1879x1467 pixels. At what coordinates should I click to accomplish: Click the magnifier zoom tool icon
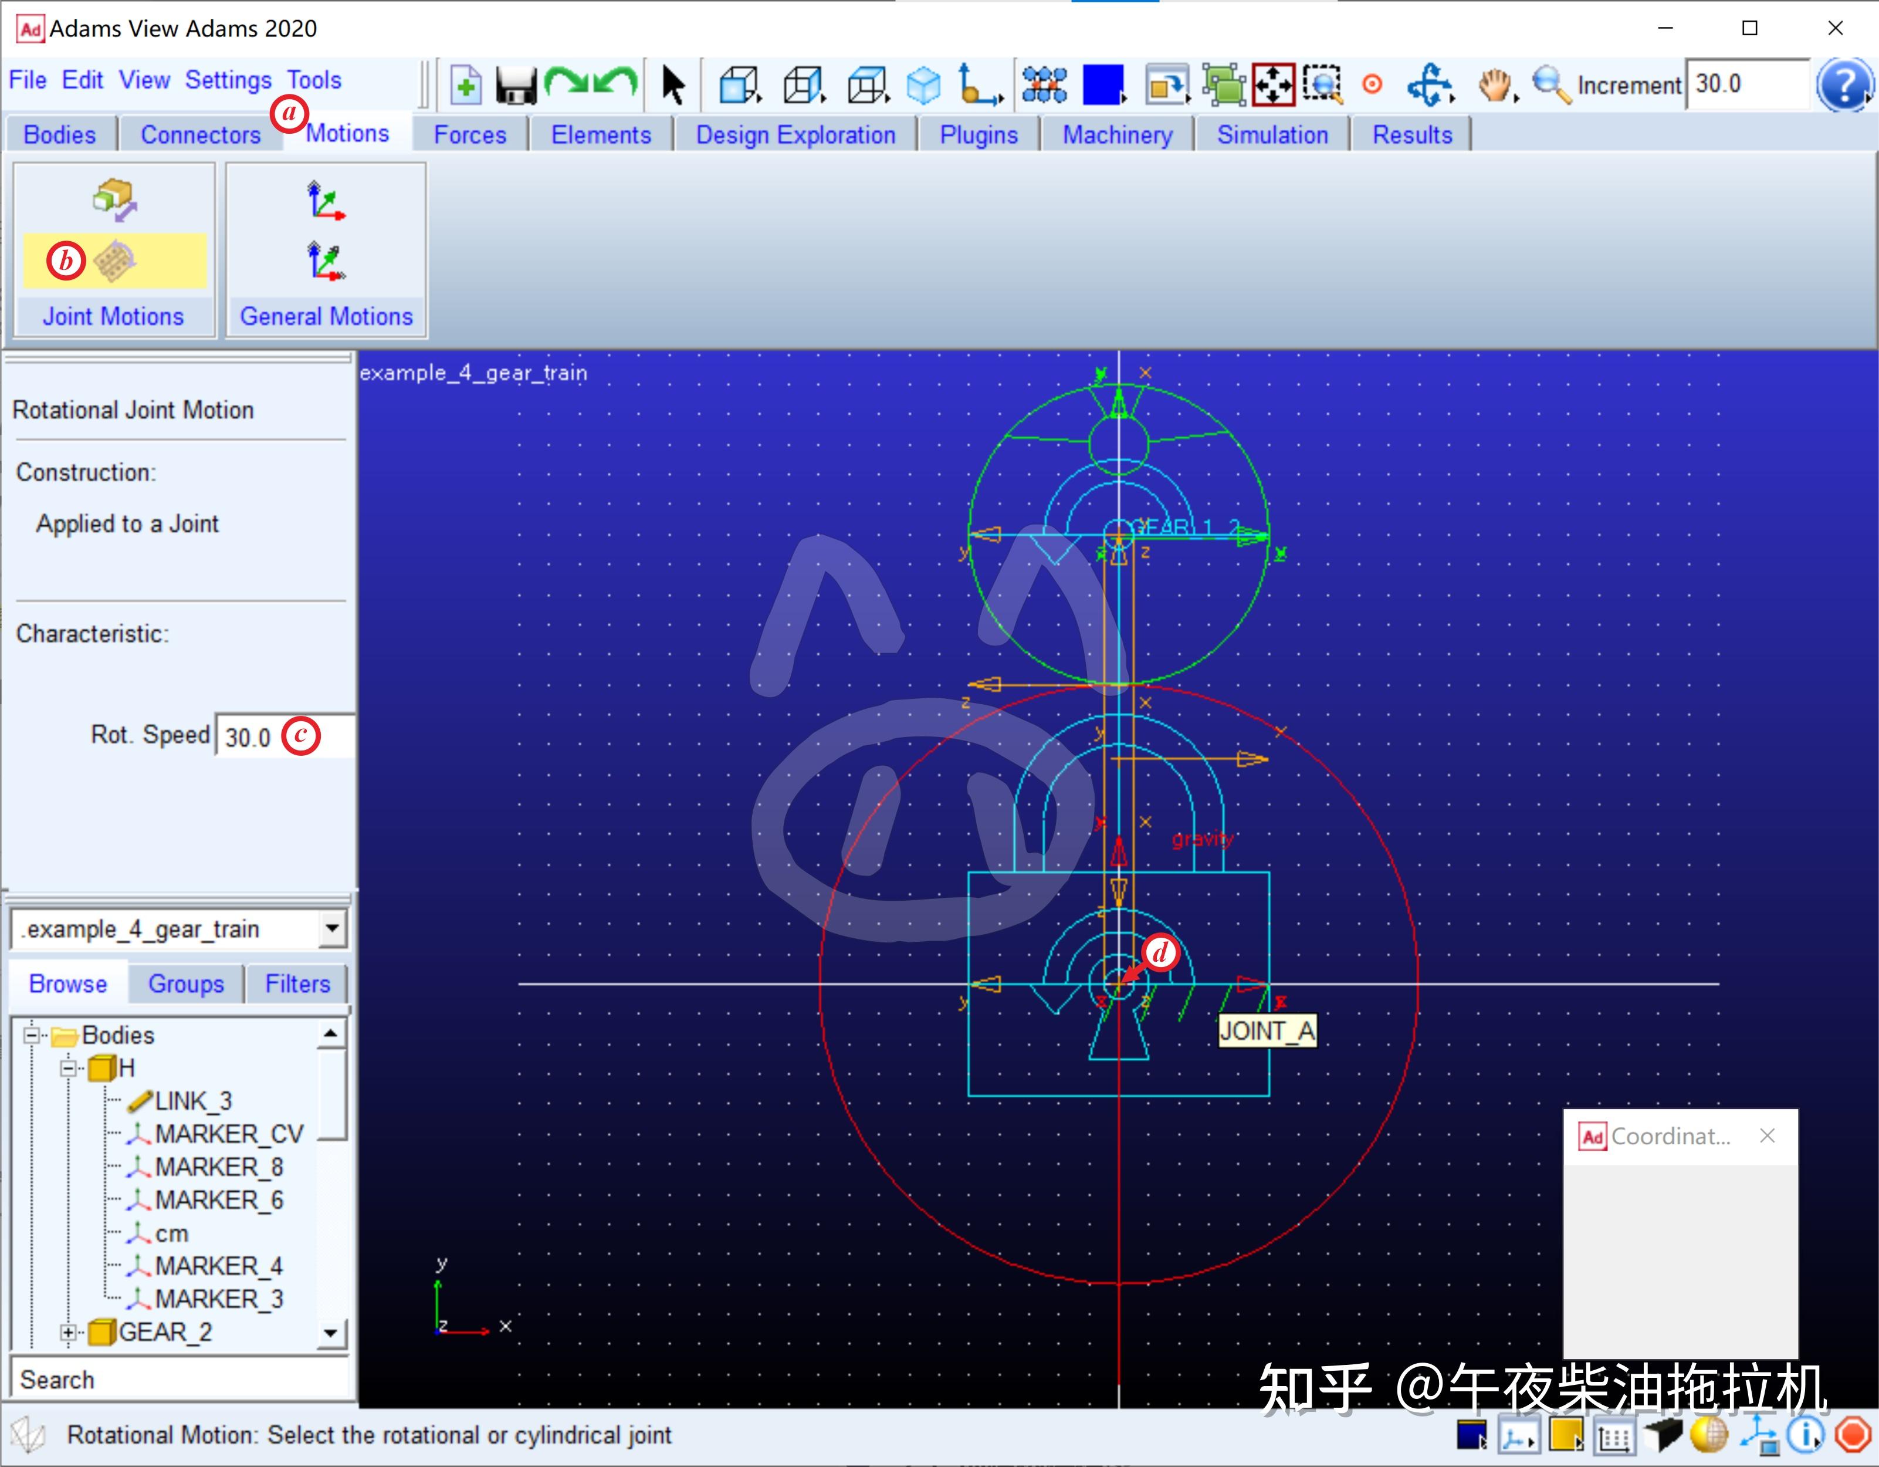pyautogui.click(x=1549, y=85)
